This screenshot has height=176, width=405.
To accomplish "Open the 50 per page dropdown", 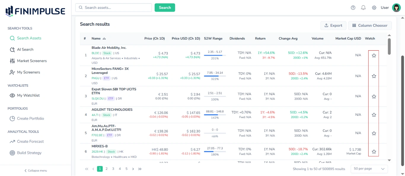I will [x=369, y=169].
